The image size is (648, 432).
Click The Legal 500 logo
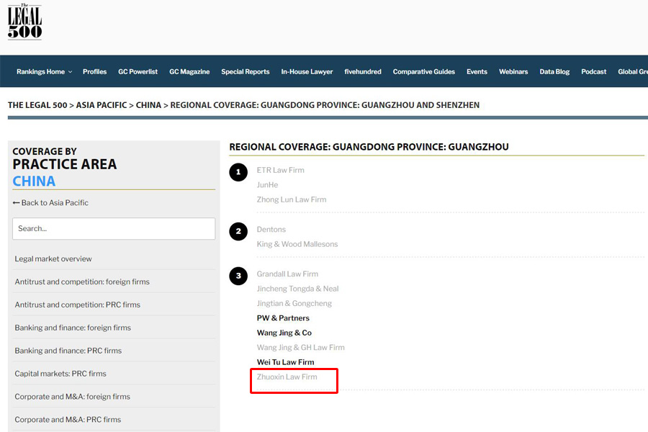(24, 22)
